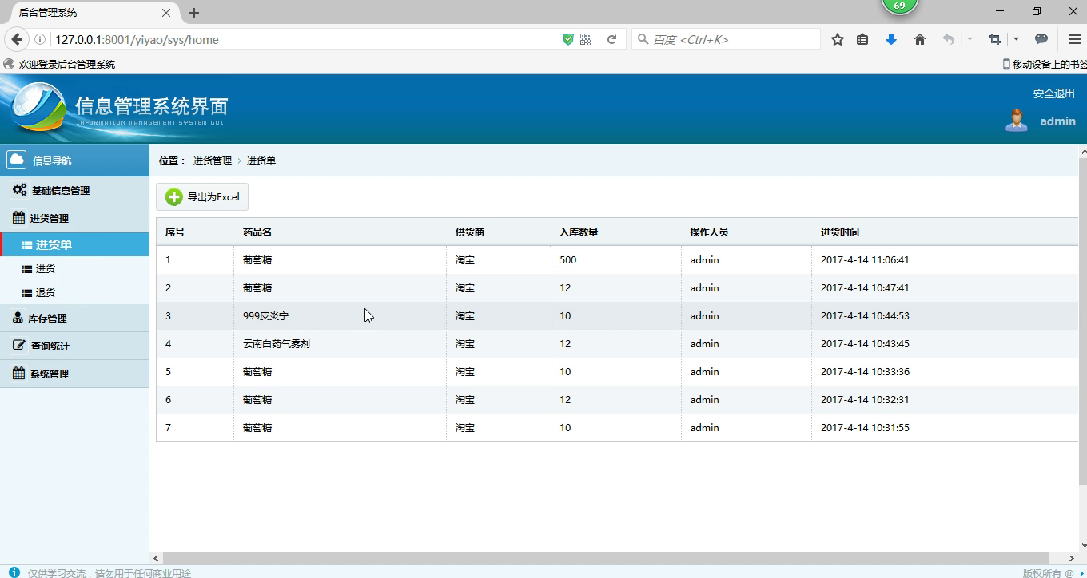Open the browser hamburger menu
The height and width of the screenshot is (578, 1087).
click(1075, 39)
